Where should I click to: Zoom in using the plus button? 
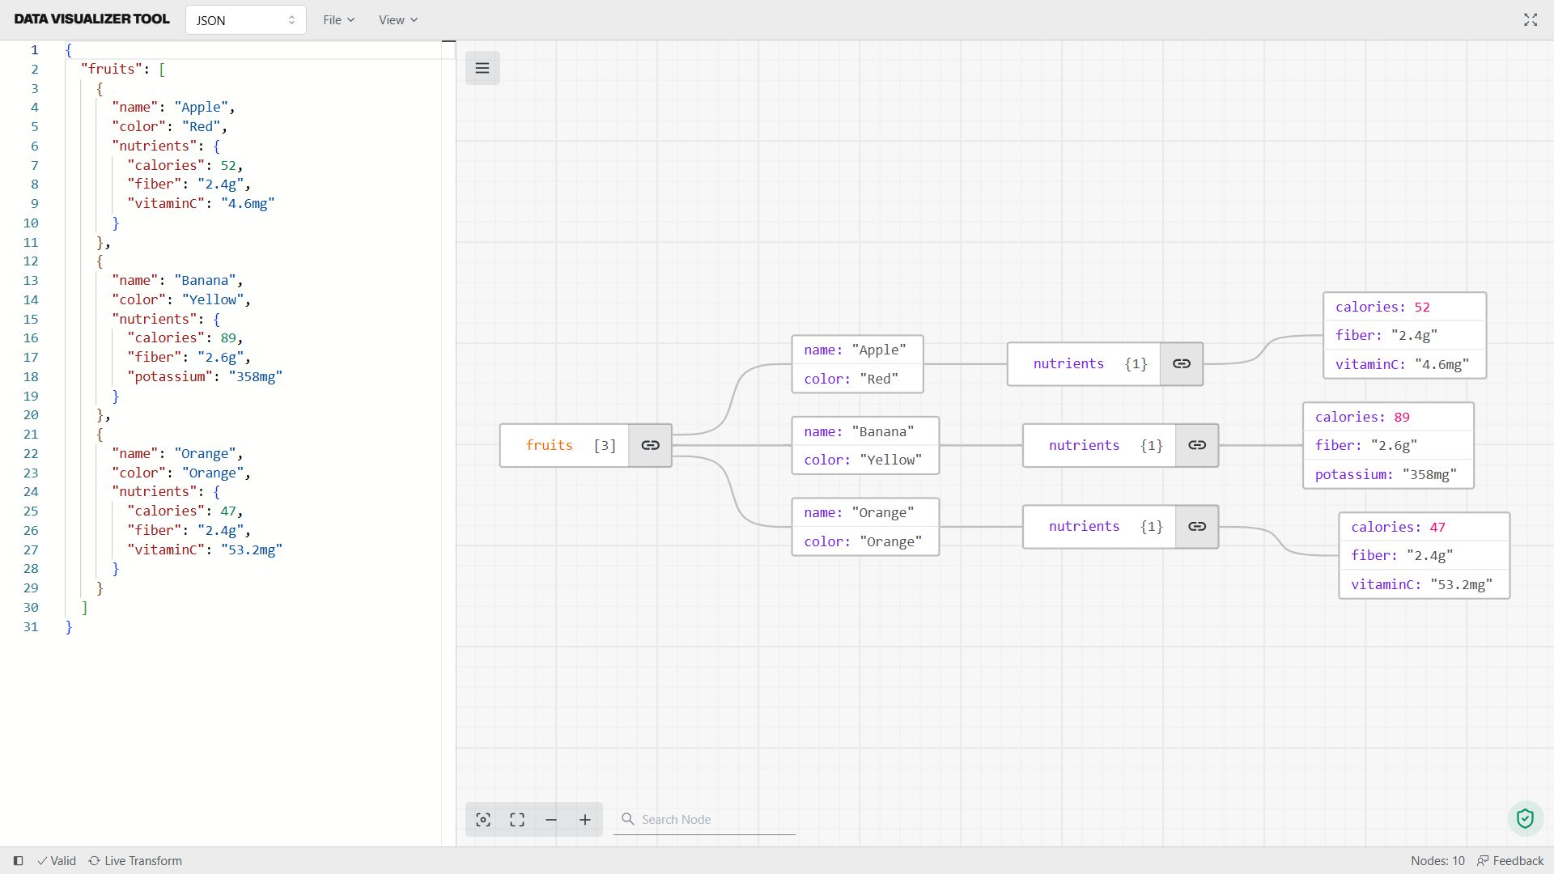[585, 820]
